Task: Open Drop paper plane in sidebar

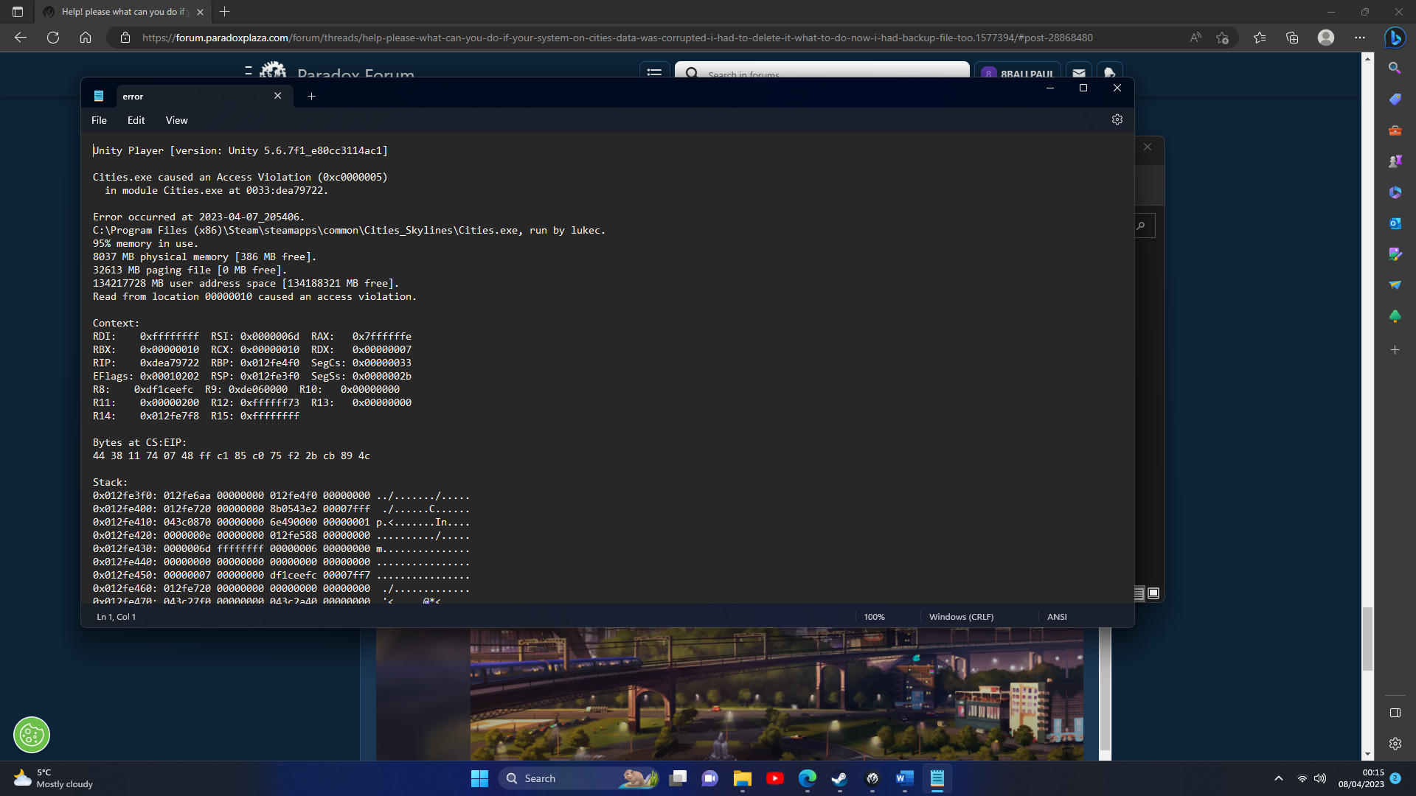Action: (1395, 285)
